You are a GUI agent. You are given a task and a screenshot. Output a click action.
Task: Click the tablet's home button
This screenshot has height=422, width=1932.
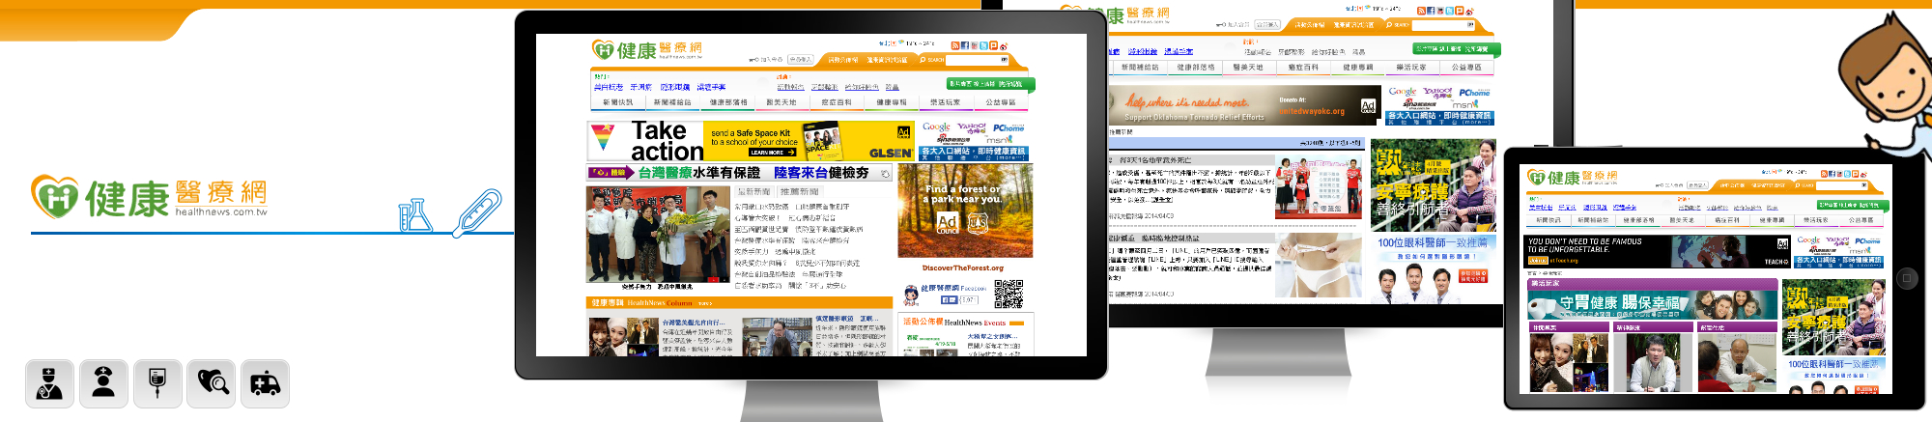[1907, 278]
